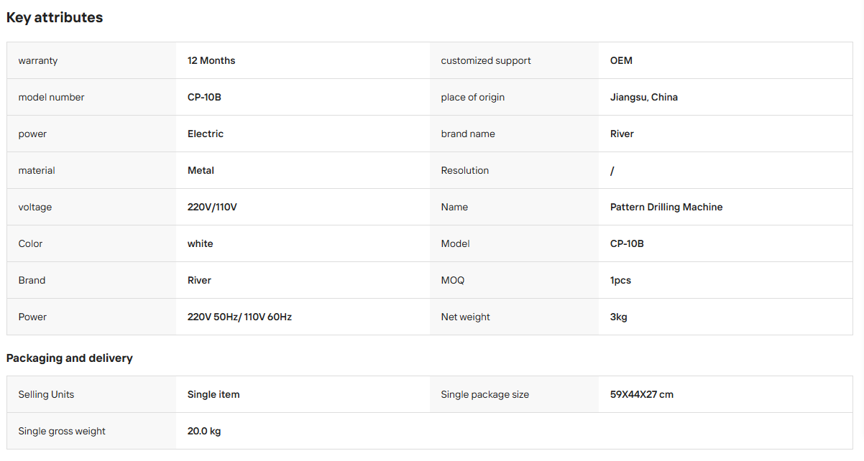Click the MOQ value 1pcs

pos(620,280)
